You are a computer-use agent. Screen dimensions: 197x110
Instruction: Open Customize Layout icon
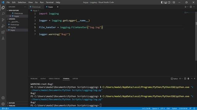click(x=174, y=2)
